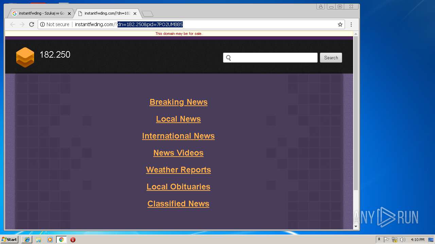Open the volume speaker tray icon
The width and height of the screenshot is (435, 244).
click(403, 240)
